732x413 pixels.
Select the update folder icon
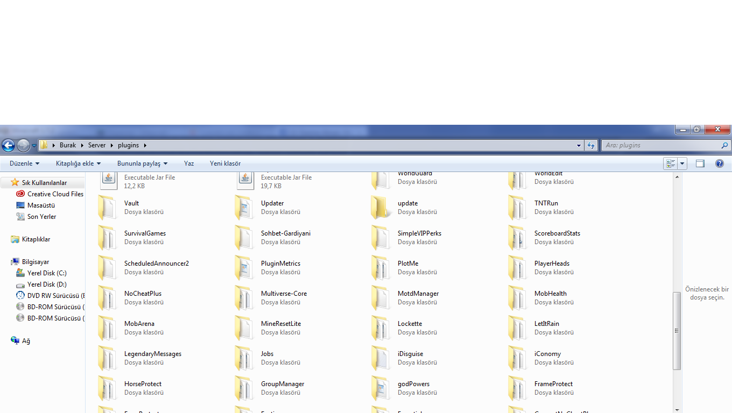click(x=381, y=208)
